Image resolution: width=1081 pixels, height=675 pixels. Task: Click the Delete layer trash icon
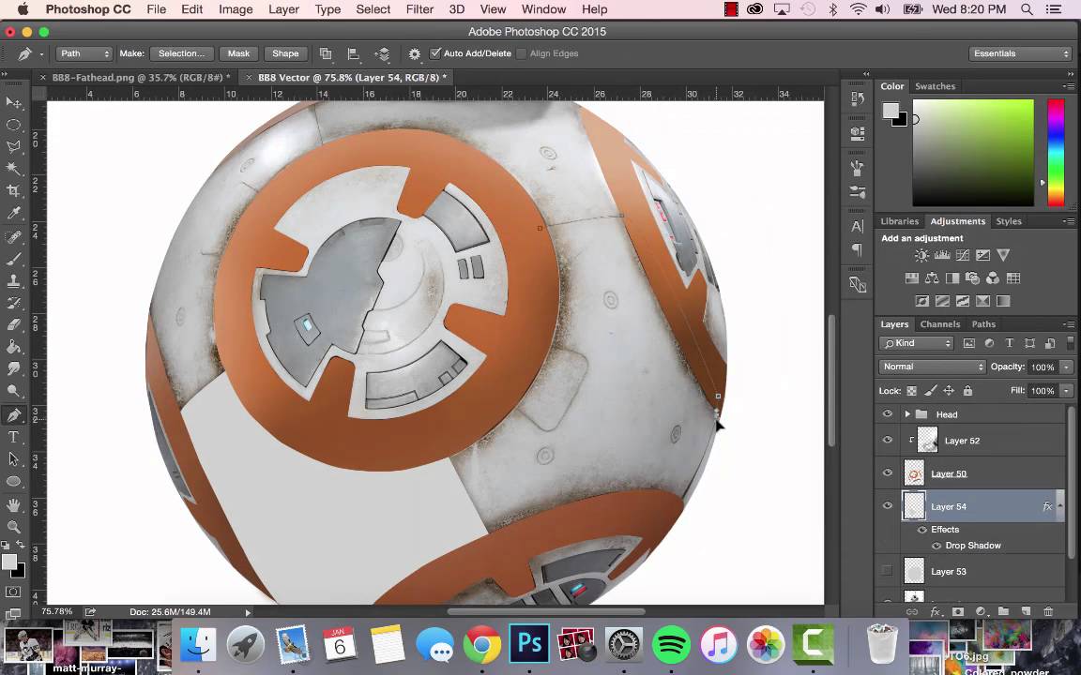point(1049,611)
